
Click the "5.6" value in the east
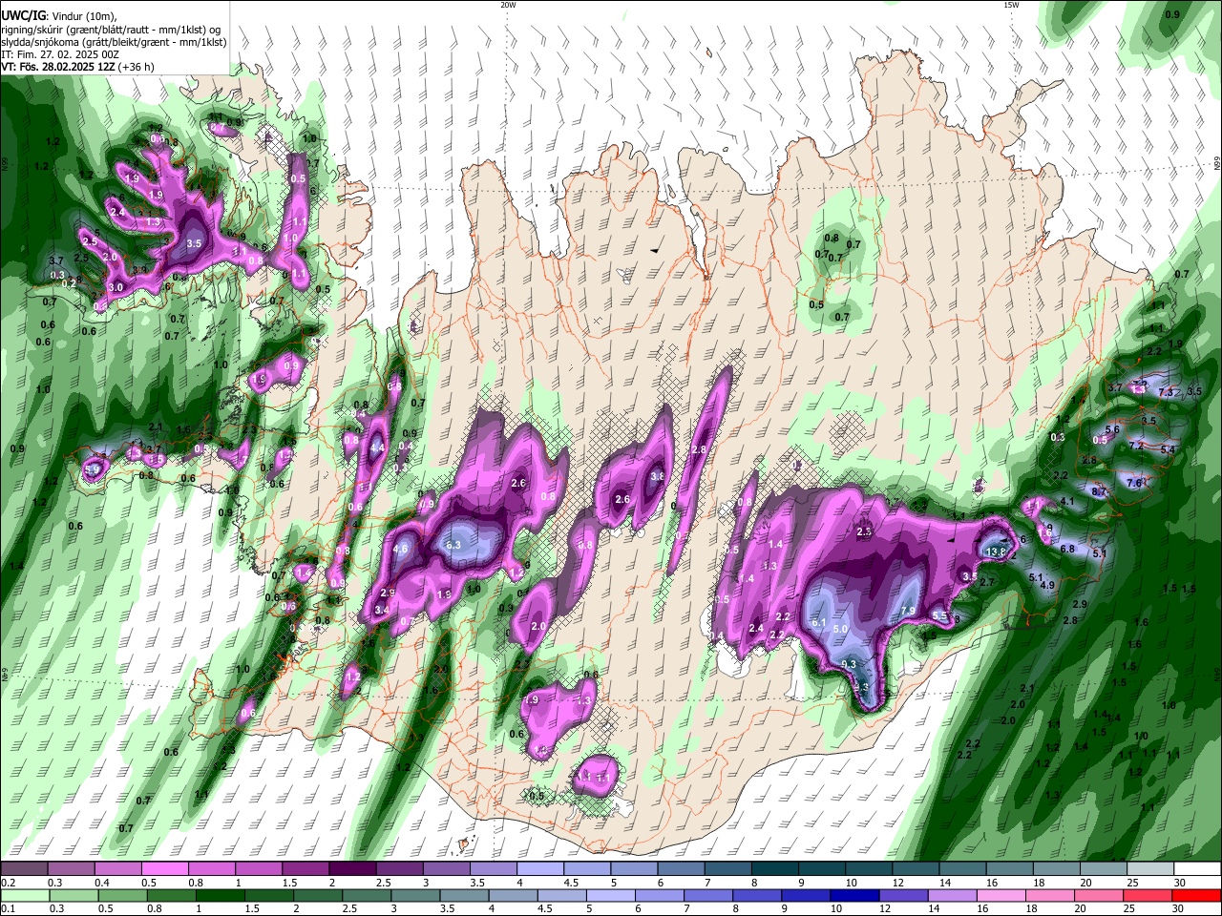[1112, 429]
